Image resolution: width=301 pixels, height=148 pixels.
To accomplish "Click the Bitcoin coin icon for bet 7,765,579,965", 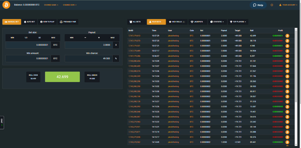I will tap(287, 122).
